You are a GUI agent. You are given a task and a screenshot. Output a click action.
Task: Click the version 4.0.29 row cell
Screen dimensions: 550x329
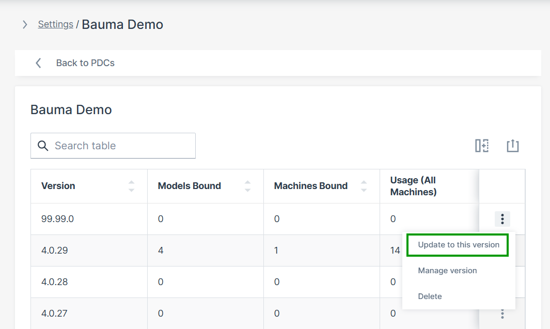point(55,250)
